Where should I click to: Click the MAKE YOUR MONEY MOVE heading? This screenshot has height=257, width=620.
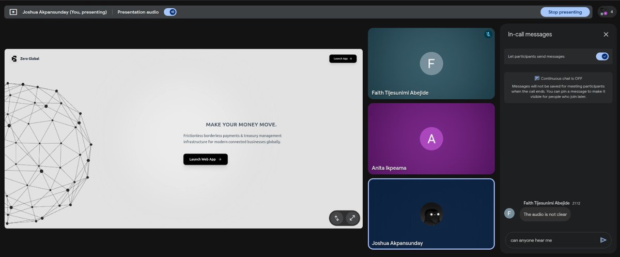(x=241, y=125)
